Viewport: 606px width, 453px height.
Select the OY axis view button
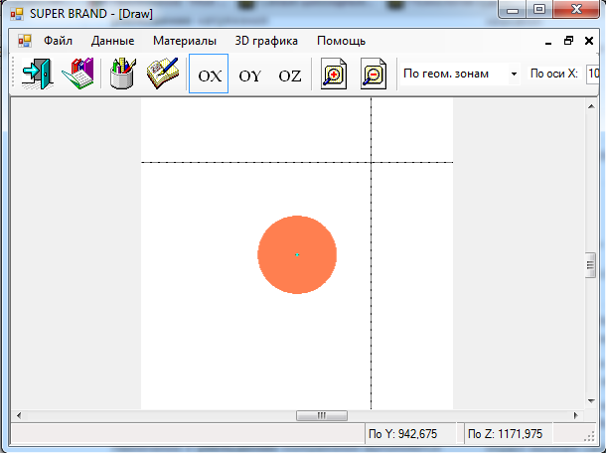click(x=249, y=75)
